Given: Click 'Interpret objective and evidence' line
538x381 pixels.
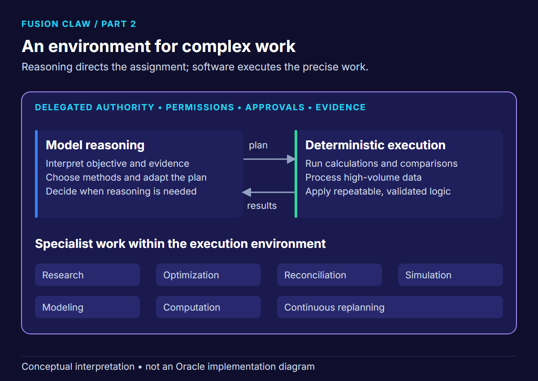Looking at the screenshot, I should coord(117,164).
